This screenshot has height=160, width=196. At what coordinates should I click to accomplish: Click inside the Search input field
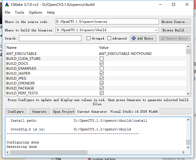(x=50, y=38)
